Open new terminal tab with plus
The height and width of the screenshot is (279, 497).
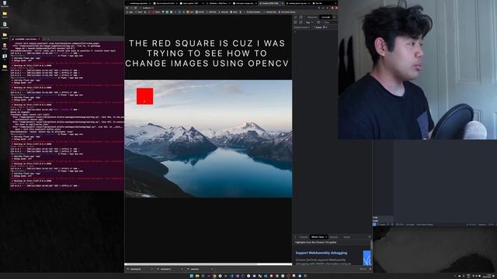(x=44, y=39)
